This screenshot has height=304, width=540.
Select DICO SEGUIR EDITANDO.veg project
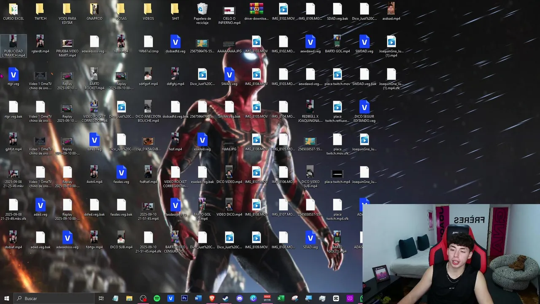(x=364, y=111)
